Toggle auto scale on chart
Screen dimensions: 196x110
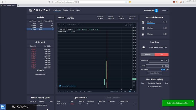pyautogui.click(x=130, y=91)
